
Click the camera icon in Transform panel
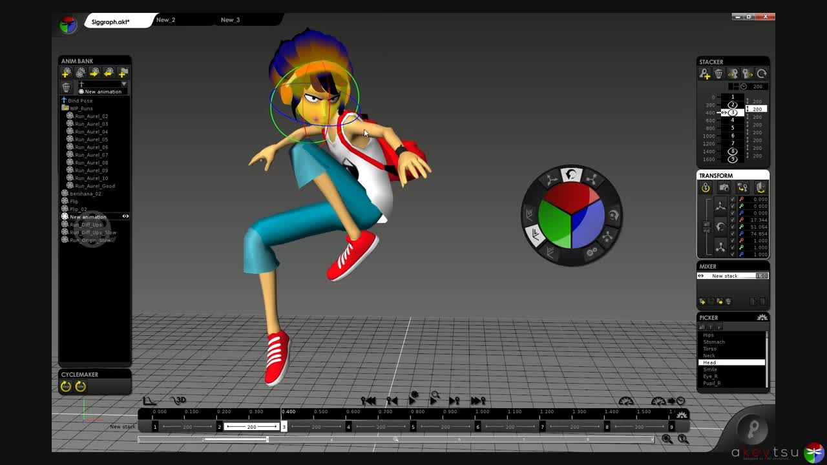coord(724,187)
